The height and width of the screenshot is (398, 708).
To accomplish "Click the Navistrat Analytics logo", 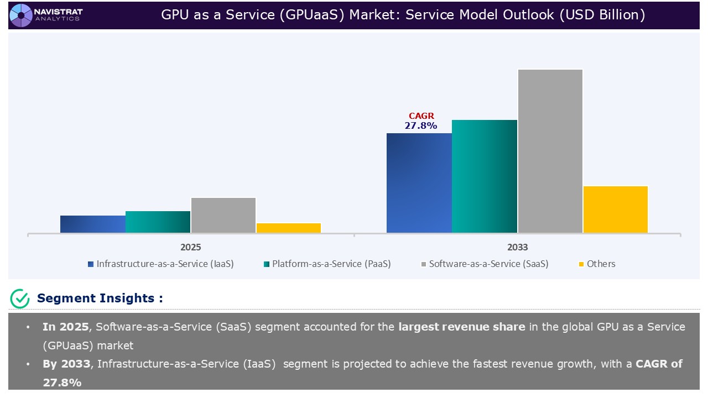I will [47, 15].
